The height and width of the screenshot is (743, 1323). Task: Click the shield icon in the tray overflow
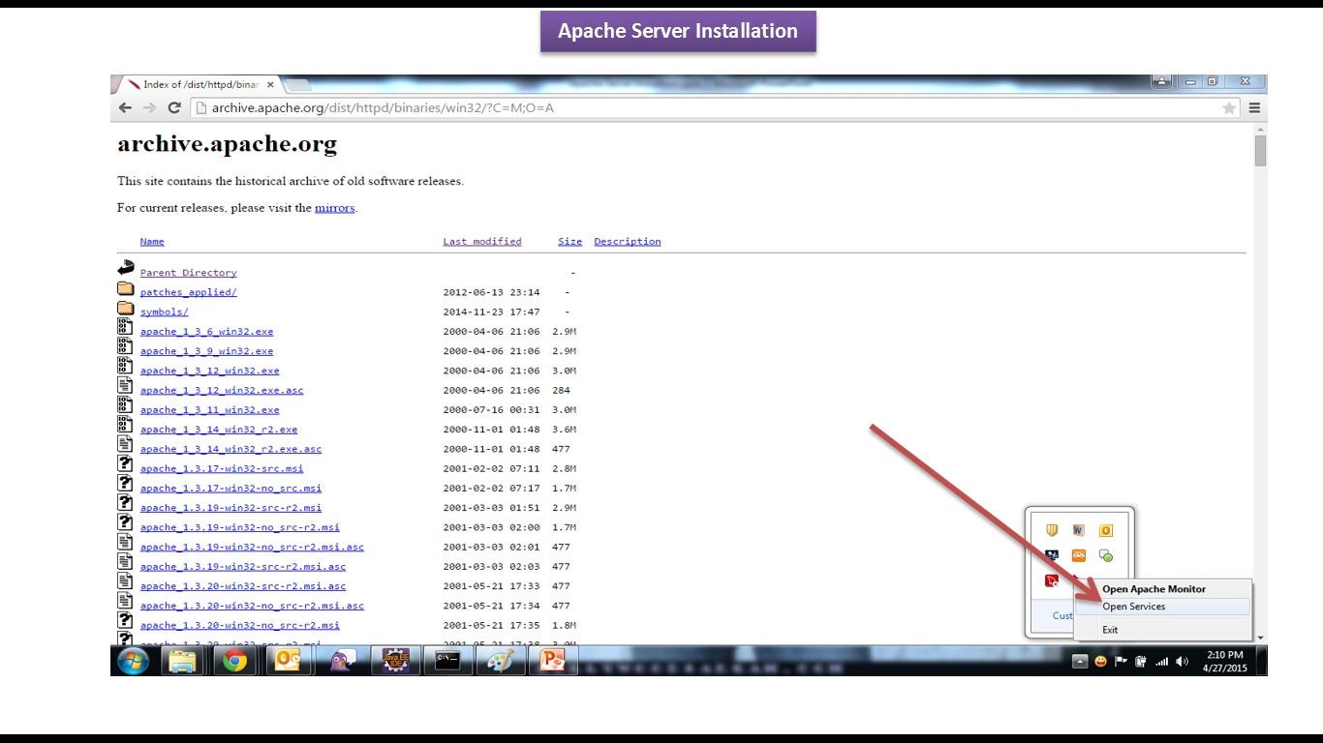[1052, 530]
